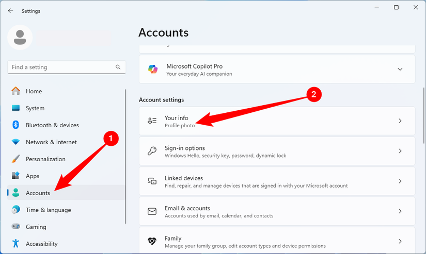Viewport: 426px width, 254px height.
Task: Click the back arrow in Settings
Action: [10, 11]
